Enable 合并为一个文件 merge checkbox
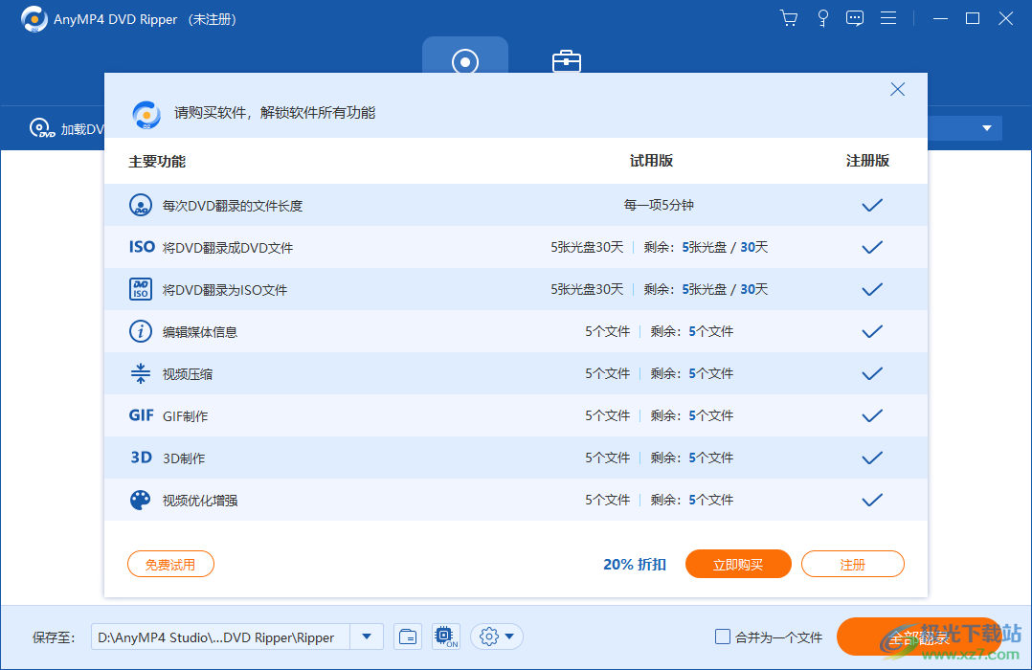The height and width of the screenshot is (670, 1032). pos(723,636)
